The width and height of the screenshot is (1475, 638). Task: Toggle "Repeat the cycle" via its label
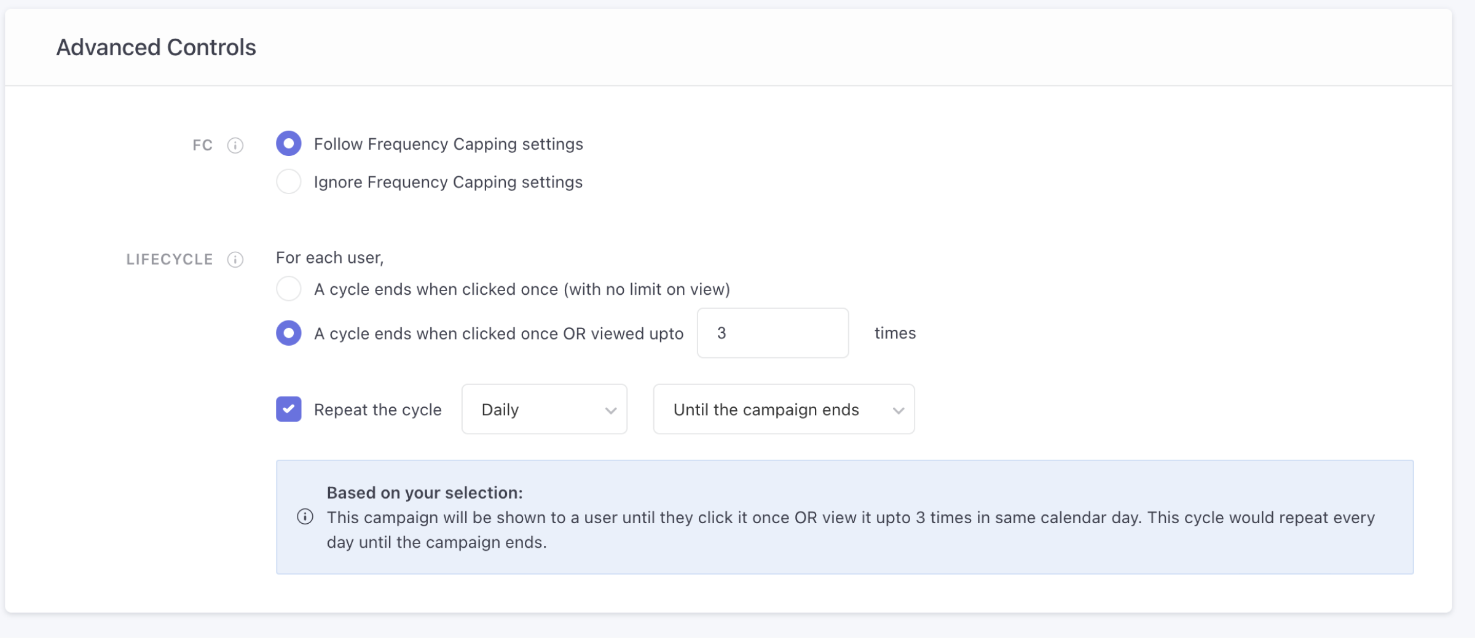[x=377, y=409]
